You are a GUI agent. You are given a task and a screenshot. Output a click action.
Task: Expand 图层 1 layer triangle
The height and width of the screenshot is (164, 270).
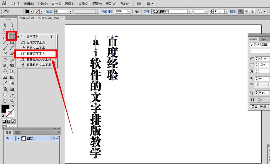click(18, 139)
